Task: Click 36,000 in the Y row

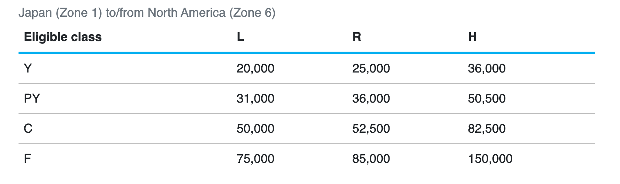Action: pyautogui.click(x=486, y=68)
